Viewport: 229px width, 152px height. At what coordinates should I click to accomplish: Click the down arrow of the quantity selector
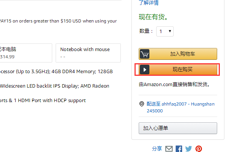[x=170, y=31]
